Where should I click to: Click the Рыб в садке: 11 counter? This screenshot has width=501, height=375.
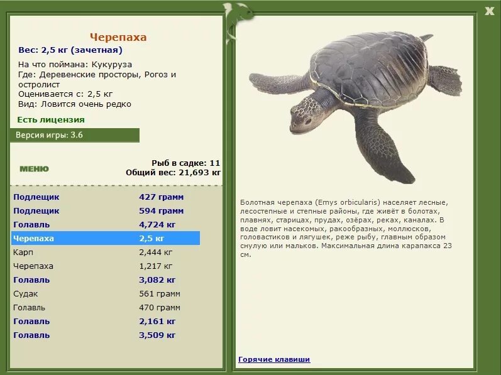(x=185, y=163)
